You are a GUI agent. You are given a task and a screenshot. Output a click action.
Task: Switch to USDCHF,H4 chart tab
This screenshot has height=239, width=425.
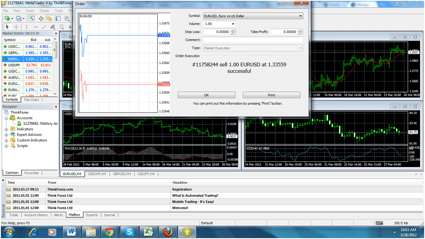pos(97,174)
